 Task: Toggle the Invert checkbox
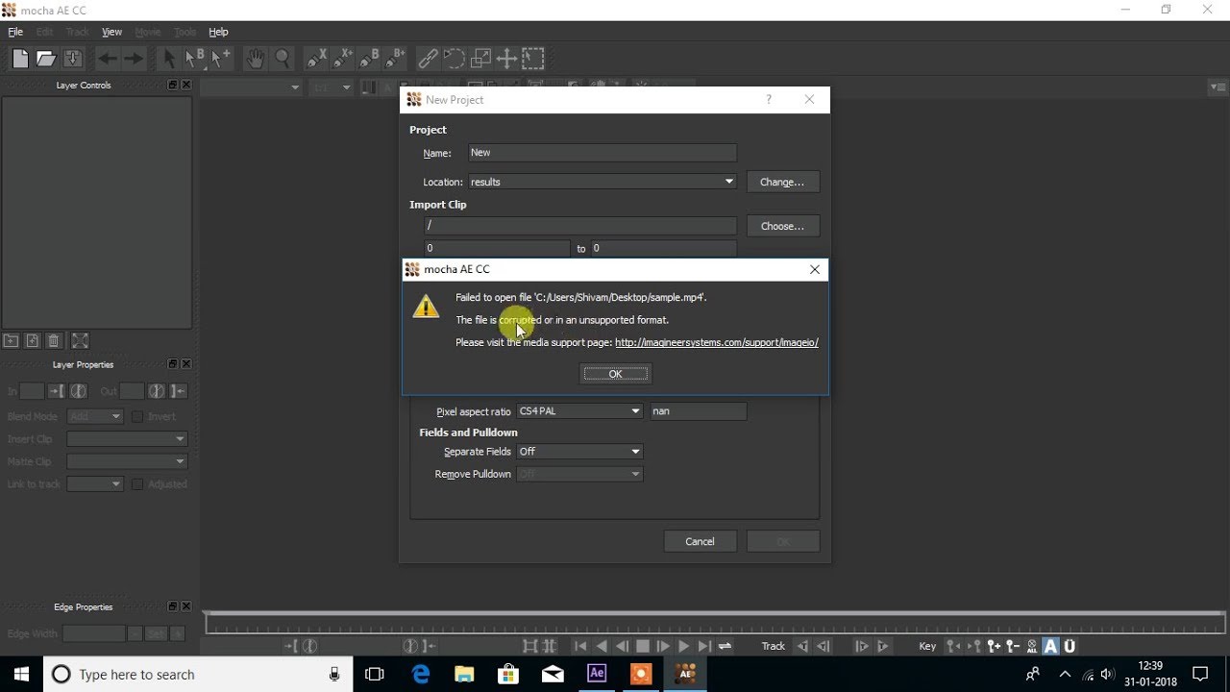click(x=137, y=416)
